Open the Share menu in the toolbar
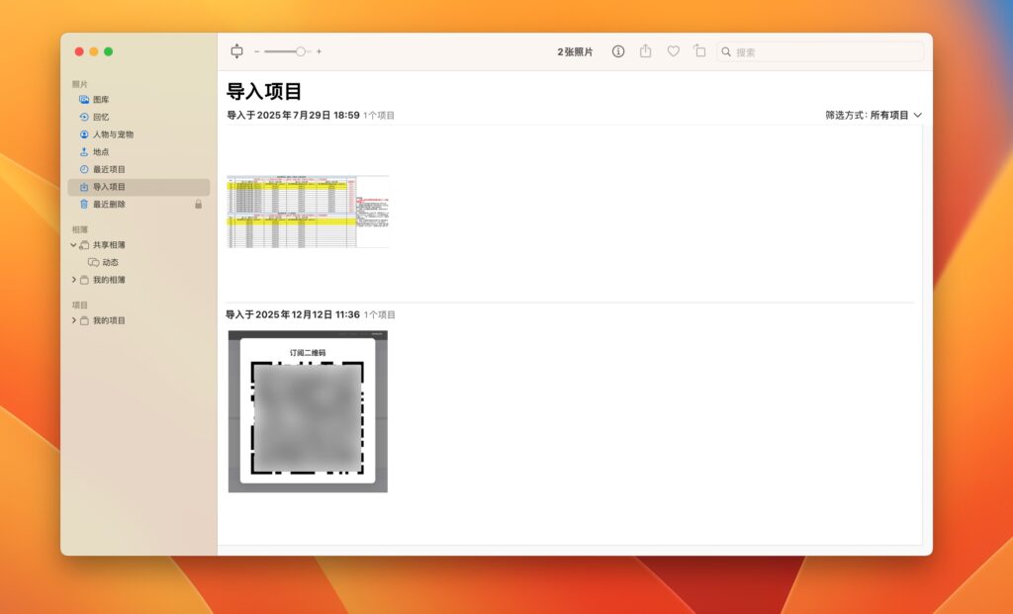 tap(645, 50)
